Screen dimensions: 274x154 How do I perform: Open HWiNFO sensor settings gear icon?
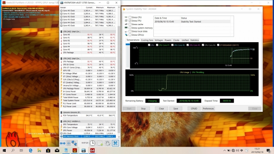pyautogui.click(x=108, y=143)
